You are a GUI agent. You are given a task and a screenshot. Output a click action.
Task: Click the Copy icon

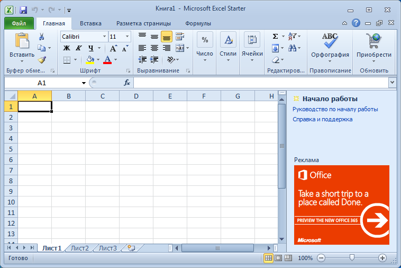click(x=41, y=48)
